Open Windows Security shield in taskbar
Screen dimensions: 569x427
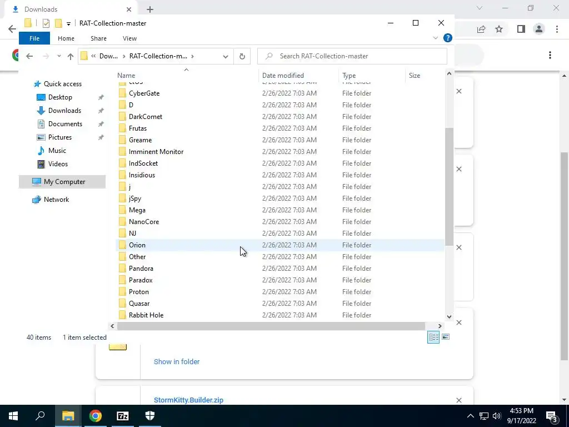pyautogui.click(x=150, y=416)
